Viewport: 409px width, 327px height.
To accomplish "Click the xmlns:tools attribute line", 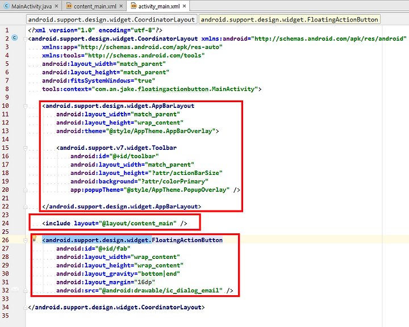I will (123, 56).
